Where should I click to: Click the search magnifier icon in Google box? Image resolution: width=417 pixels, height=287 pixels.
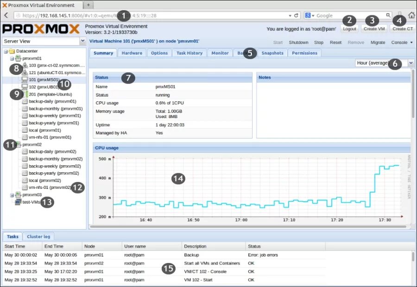pyautogui.click(x=388, y=15)
